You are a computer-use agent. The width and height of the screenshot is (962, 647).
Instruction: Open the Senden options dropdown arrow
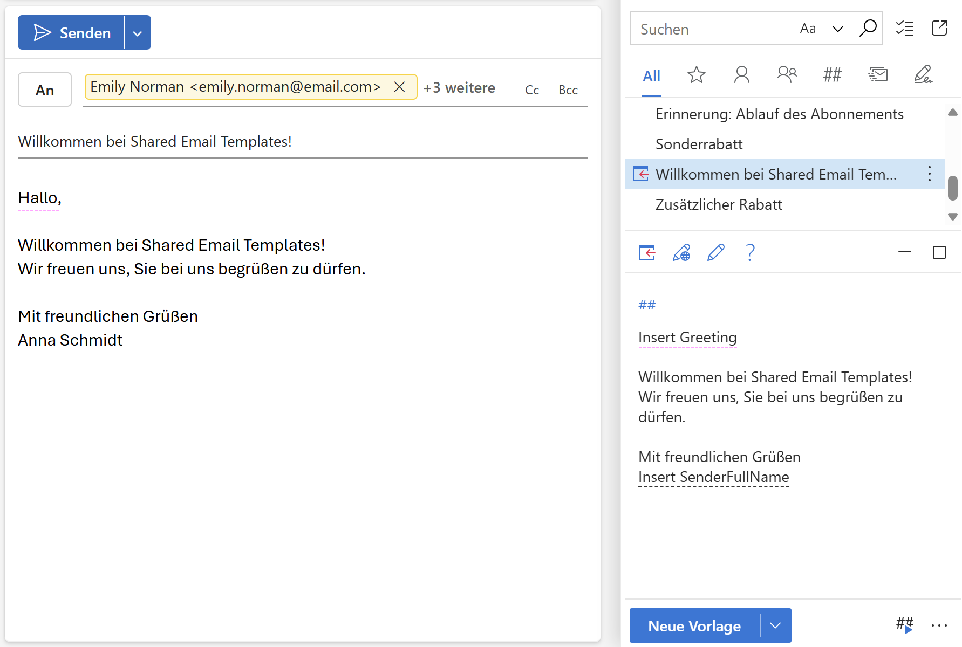click(x=138, y=33)
